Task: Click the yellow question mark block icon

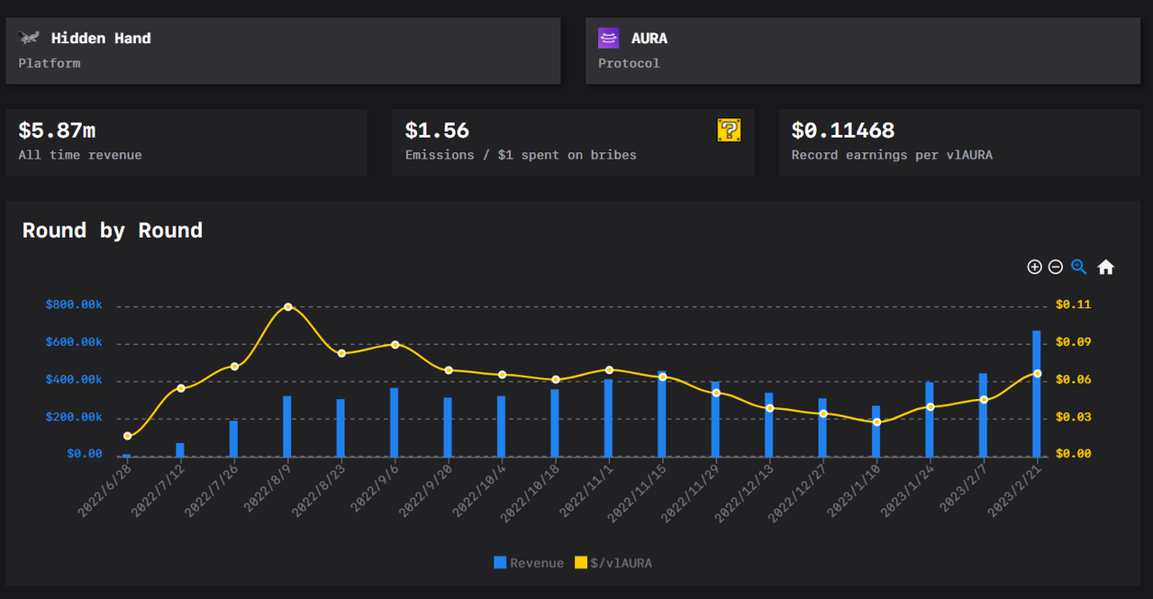Action: [x=729, y=131]
